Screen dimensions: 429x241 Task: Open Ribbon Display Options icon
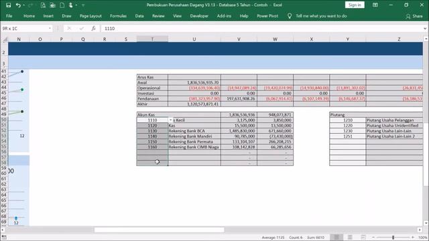(x=375, y=5)
